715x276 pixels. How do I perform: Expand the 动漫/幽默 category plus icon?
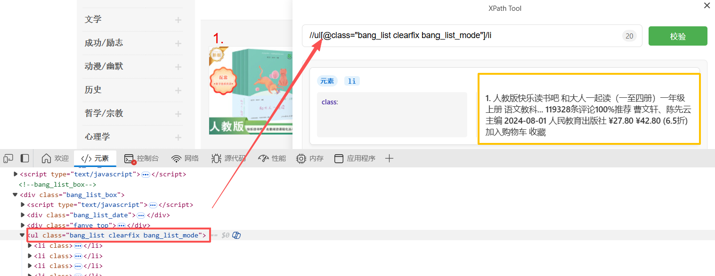(x=178, y=67)
